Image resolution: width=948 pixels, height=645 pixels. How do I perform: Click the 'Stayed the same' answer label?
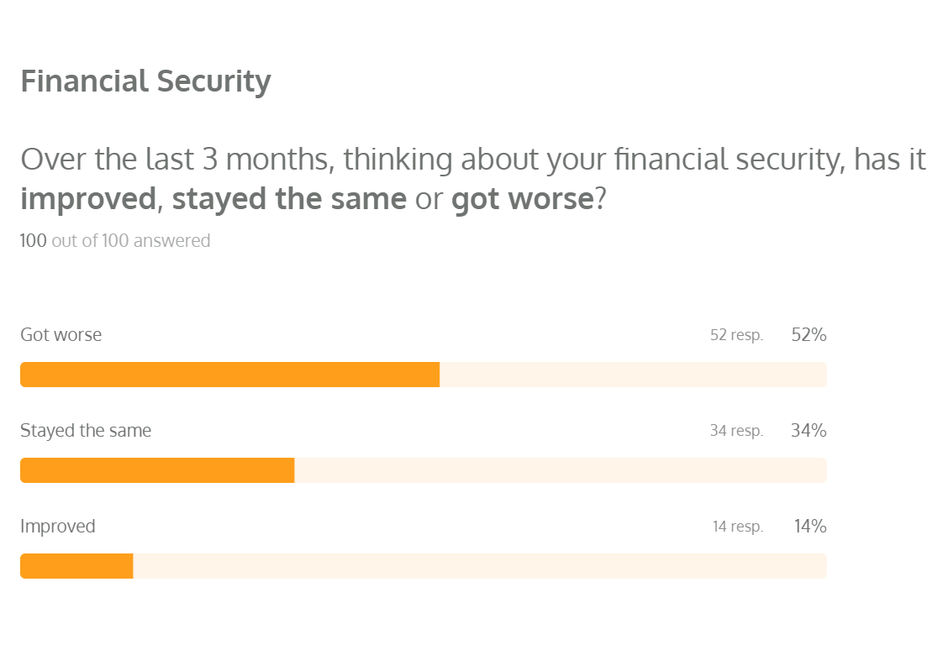coord(86,431)
